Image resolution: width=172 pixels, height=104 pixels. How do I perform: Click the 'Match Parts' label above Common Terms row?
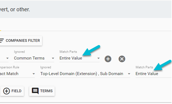[x=68, y=52]
